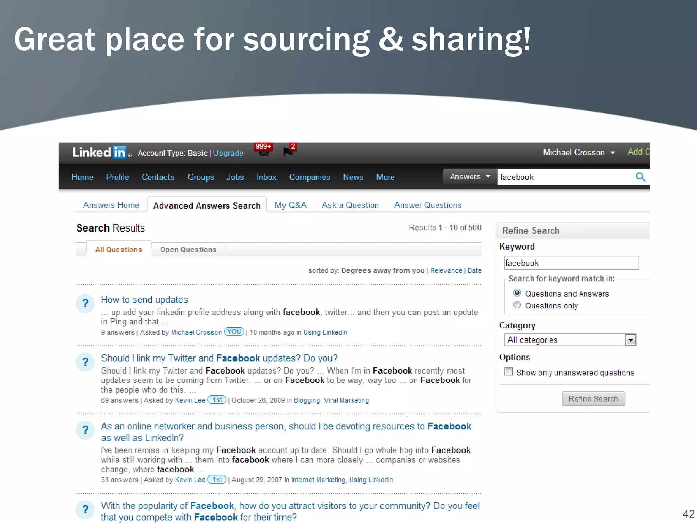Screen dimensions: 697x523
Task: Open Ask a Question tab
Action: [350, 205]
